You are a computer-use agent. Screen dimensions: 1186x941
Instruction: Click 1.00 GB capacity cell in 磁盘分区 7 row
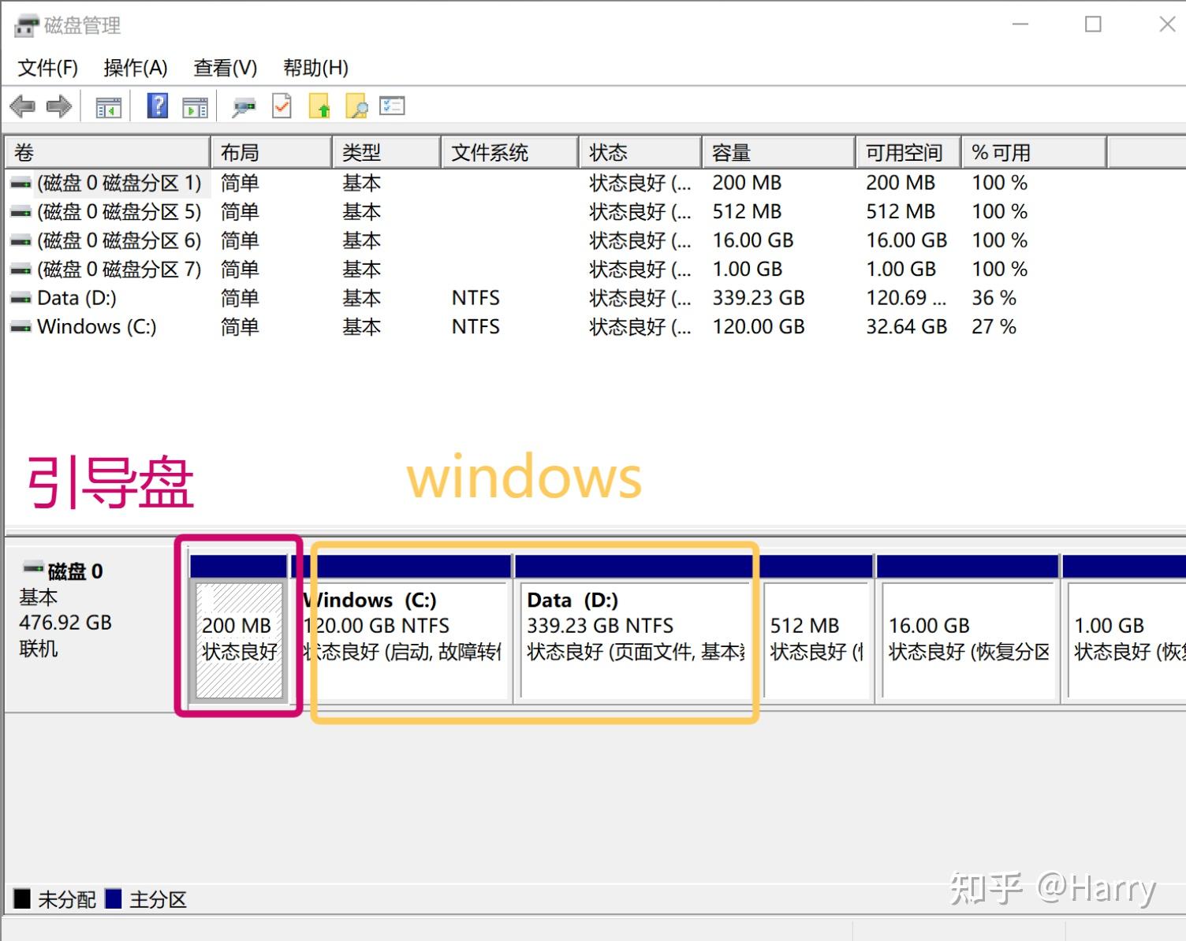748,270
